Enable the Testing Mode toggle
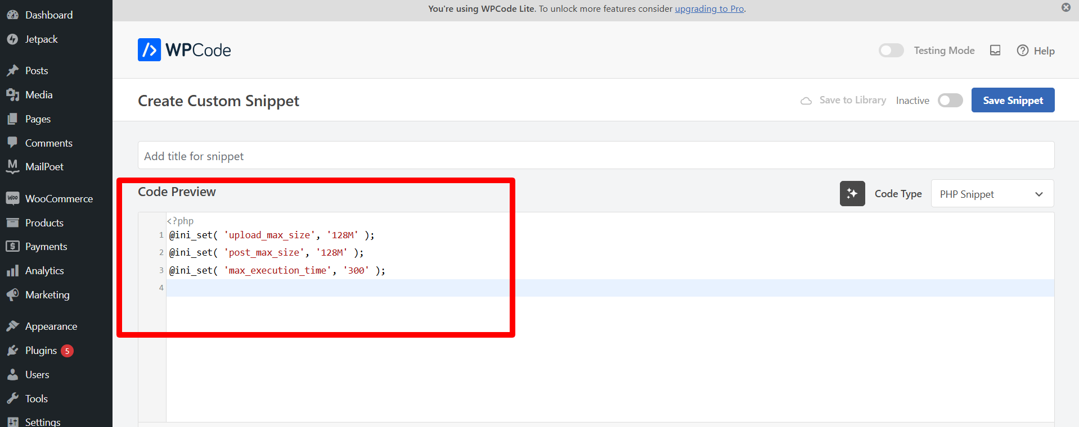The image size is (1079, 427). point(891,51)
